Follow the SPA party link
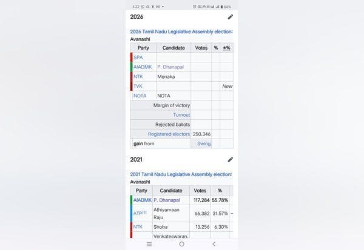The width and height of the screenshot is (364, 250). point(138,57)
